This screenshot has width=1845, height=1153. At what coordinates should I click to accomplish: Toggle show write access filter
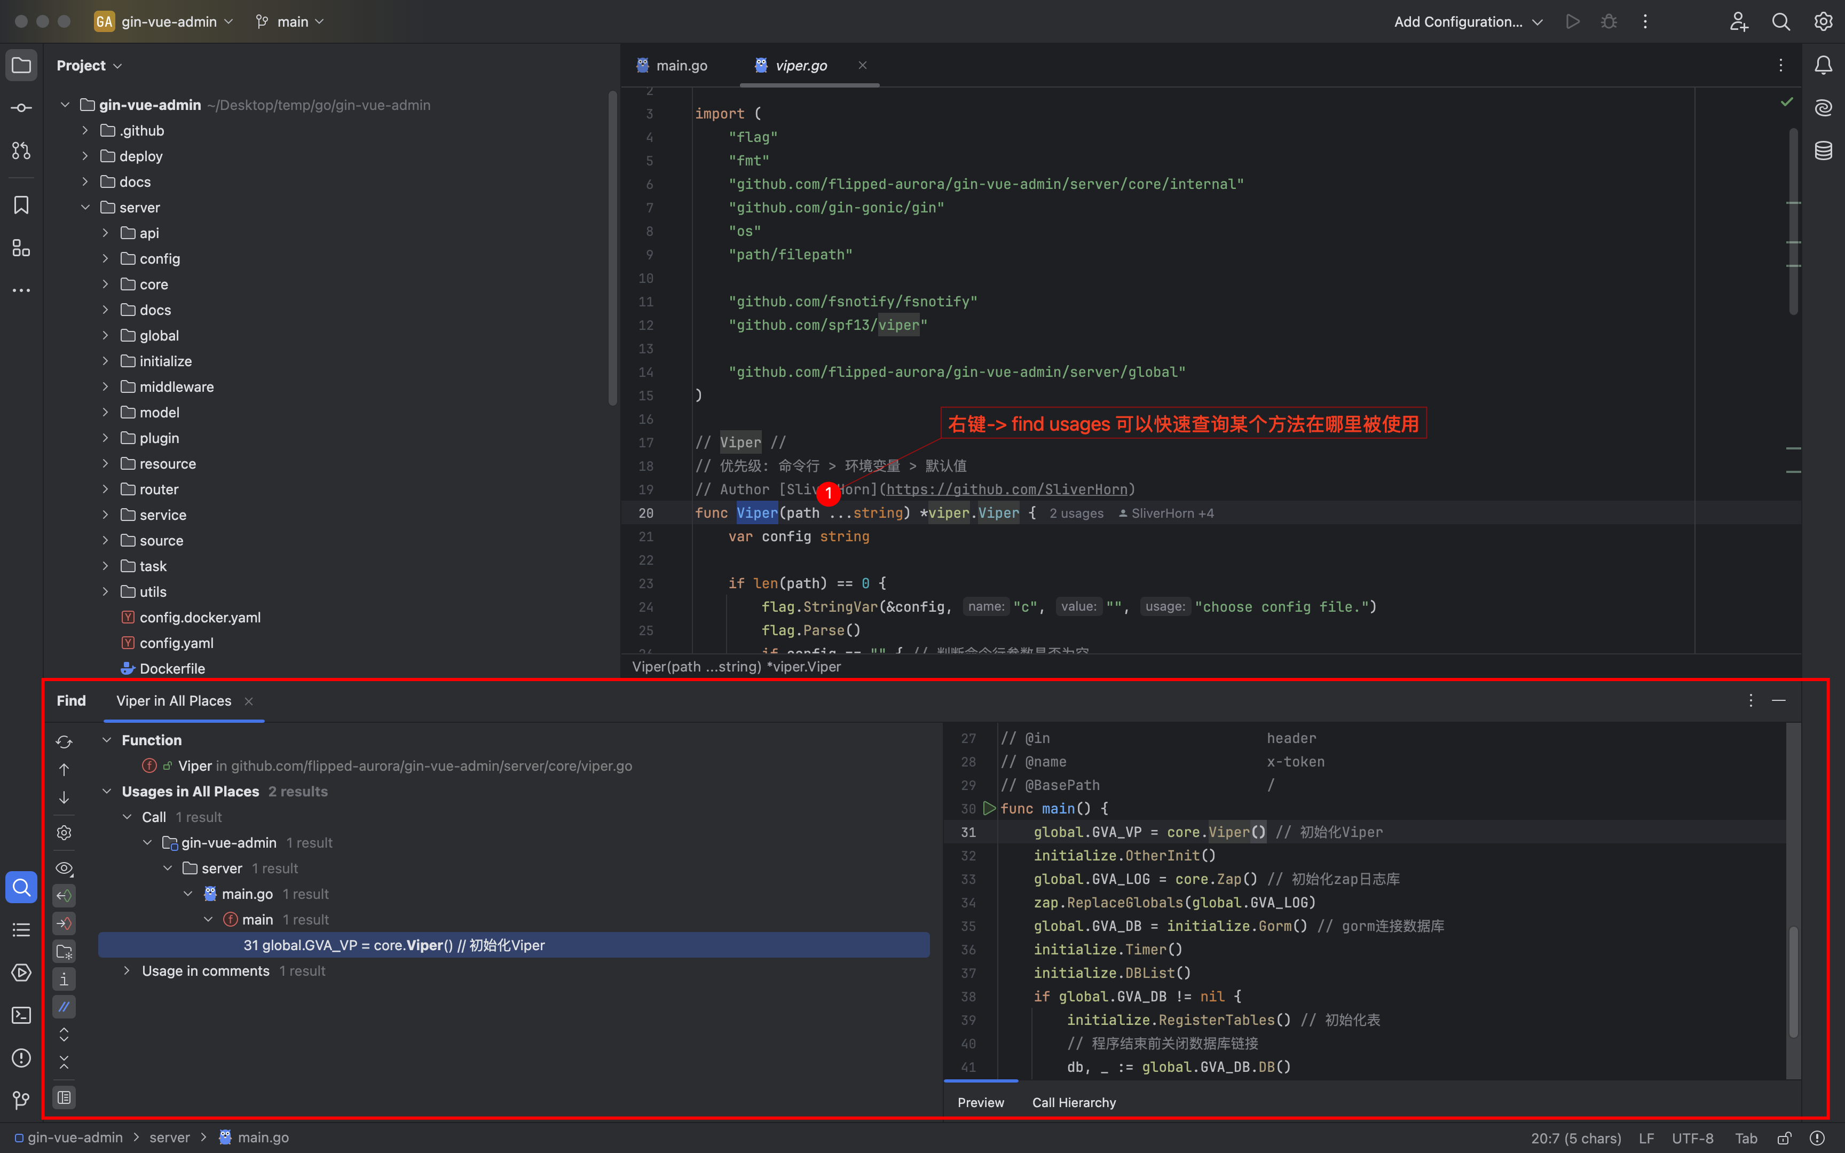pyautogui.click(x=64, y=923)
